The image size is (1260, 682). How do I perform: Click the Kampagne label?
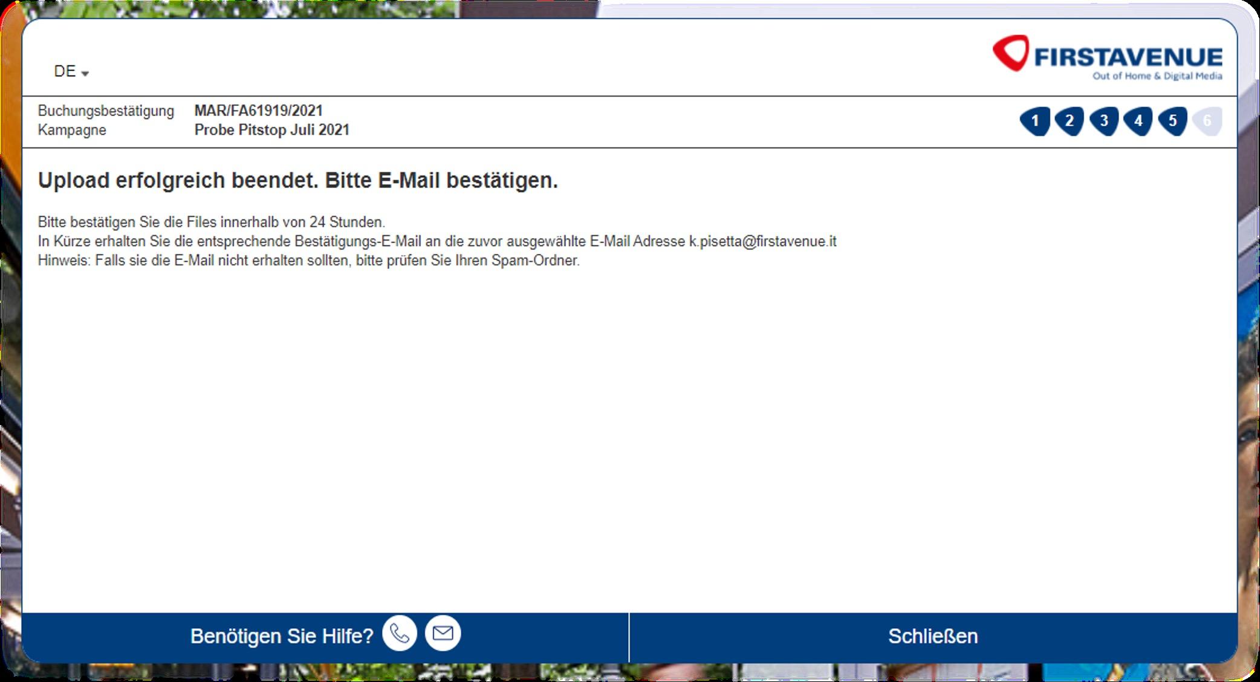pyautogui.click(x=72, y=130)
